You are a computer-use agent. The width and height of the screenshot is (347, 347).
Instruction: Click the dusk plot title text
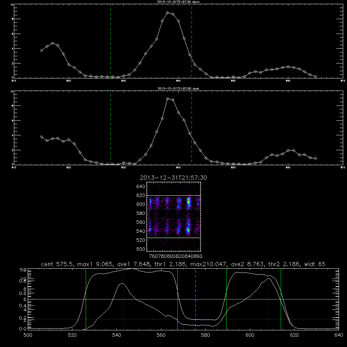[x=178, y=88]
